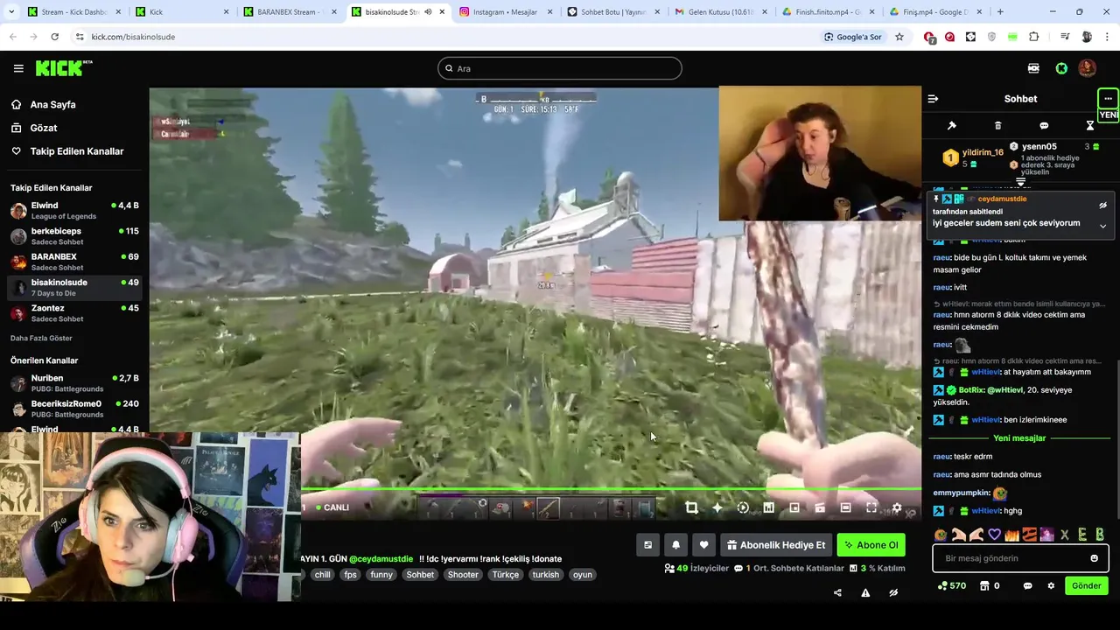Image resolution: width=1120 pixels, height=630 pixels.
Task: Click the KICK logo
Action: point(63,68)
